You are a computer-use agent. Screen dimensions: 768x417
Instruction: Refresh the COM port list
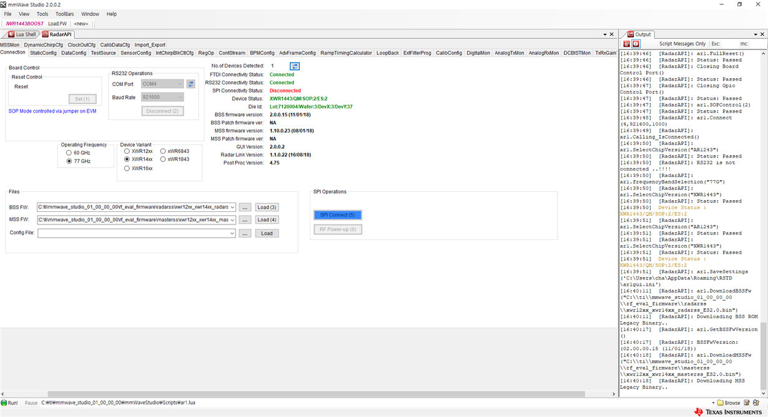(x=191, y=84)
